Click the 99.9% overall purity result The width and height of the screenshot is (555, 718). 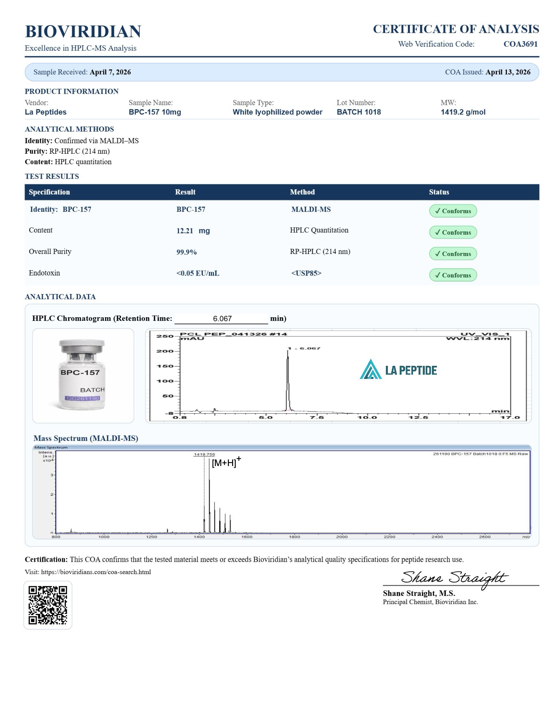(x=186, y=252)
